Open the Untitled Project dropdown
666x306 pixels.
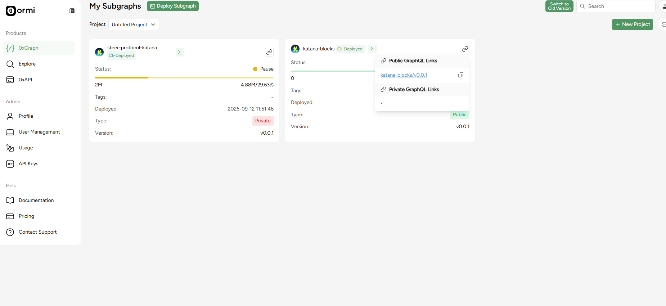134,24
